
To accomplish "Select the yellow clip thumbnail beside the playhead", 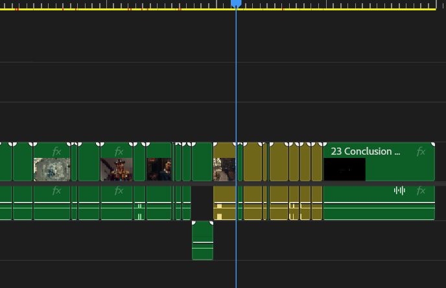I will pyautogui.click(x=224, y=170).
